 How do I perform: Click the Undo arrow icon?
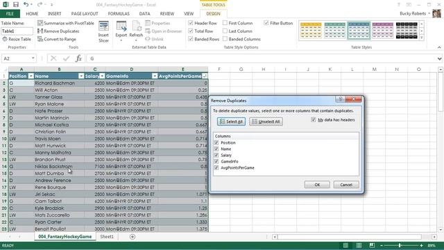pos(26,5)
